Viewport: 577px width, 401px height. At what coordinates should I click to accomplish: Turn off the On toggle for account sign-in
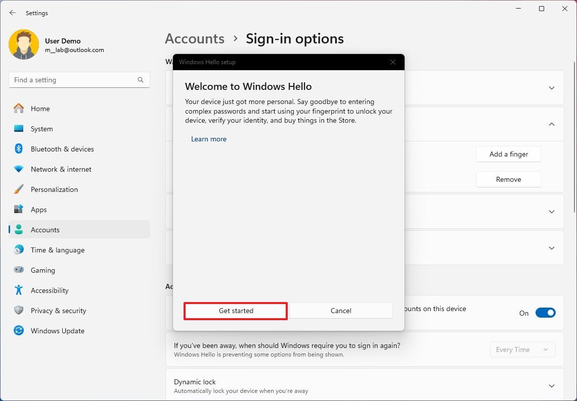(545, 313)
